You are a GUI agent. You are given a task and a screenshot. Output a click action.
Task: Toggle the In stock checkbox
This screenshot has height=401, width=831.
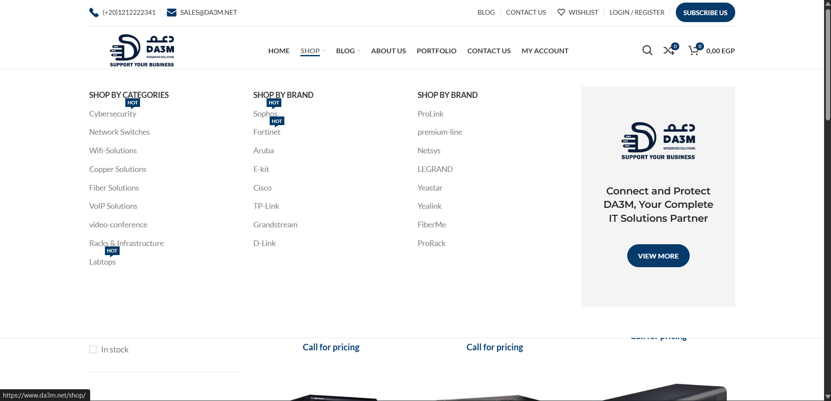[x=93, y=349]
